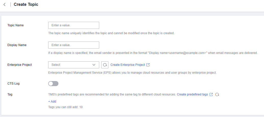Go back using the left arrow icon

coord(5,5)
